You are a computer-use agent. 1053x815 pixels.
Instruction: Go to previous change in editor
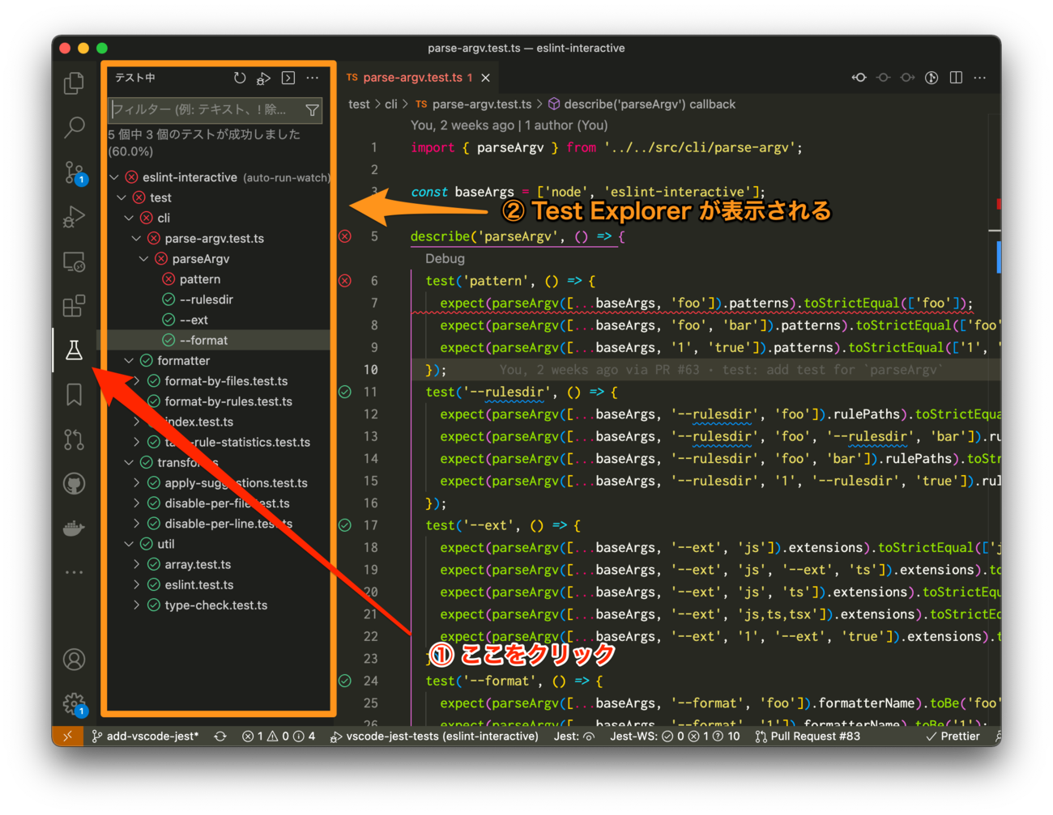point(859,78)
